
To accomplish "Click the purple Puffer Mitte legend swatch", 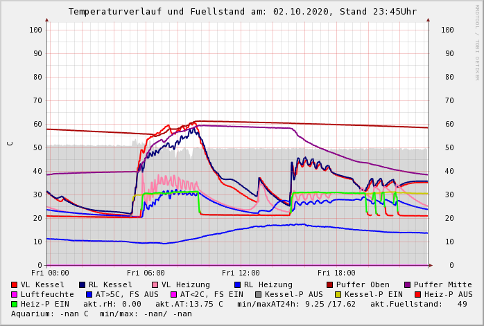I will [407, 284].
